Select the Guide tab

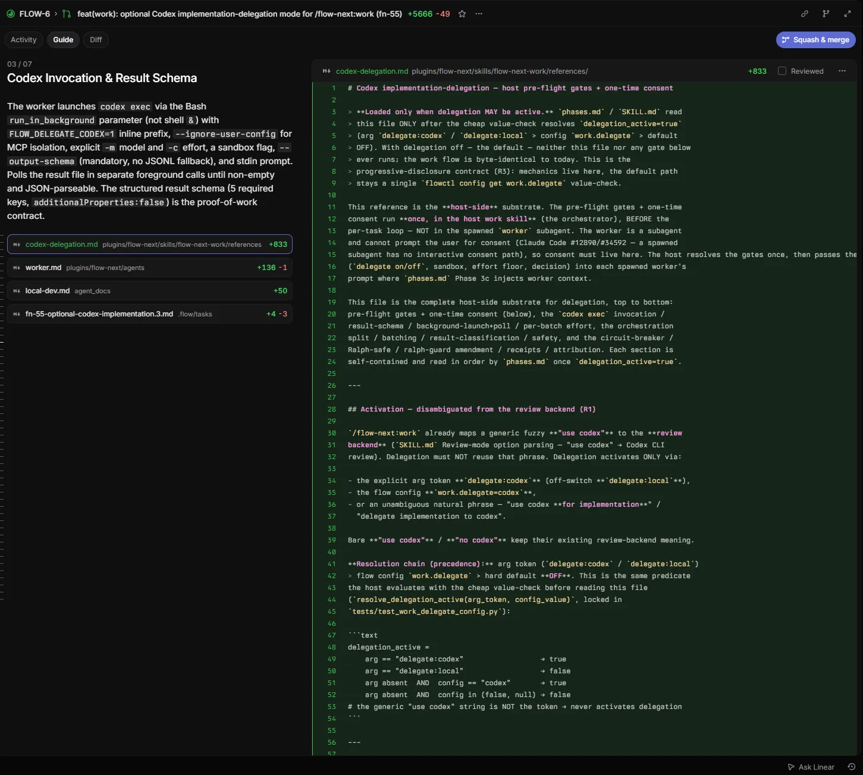[63, 40]
